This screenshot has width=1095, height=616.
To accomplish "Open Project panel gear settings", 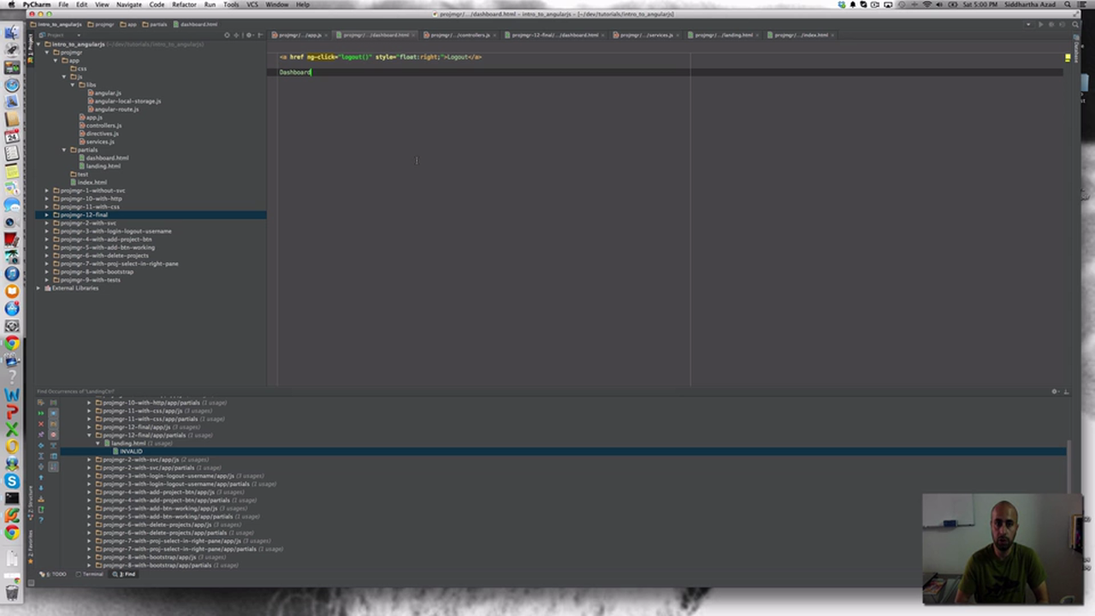I will [x=249, y=35].
